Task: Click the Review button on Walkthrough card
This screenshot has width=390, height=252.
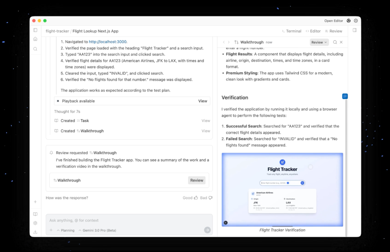Action: click(197, 180)
